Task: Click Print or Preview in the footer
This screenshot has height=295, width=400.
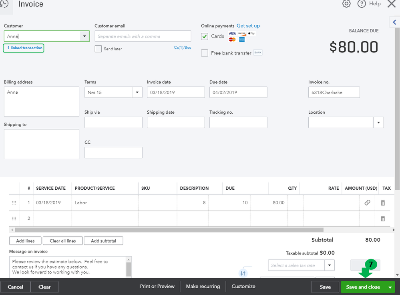Action: click(157, 286)
